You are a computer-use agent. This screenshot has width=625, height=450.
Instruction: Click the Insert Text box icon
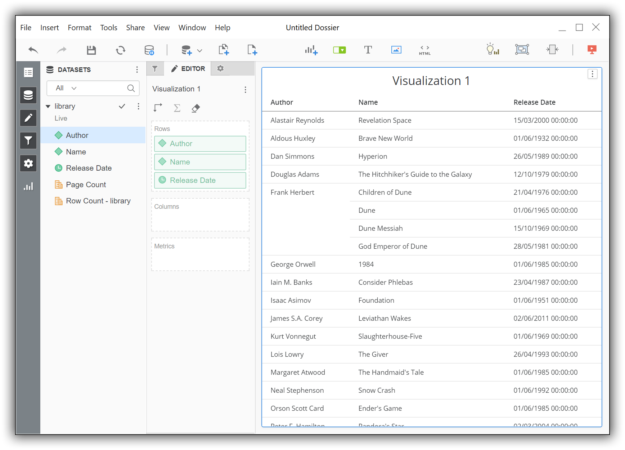[x=368, y=50]
